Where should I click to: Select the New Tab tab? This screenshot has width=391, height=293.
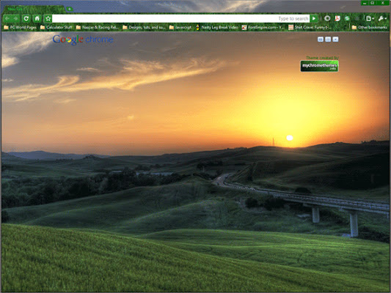click(34, 9)
